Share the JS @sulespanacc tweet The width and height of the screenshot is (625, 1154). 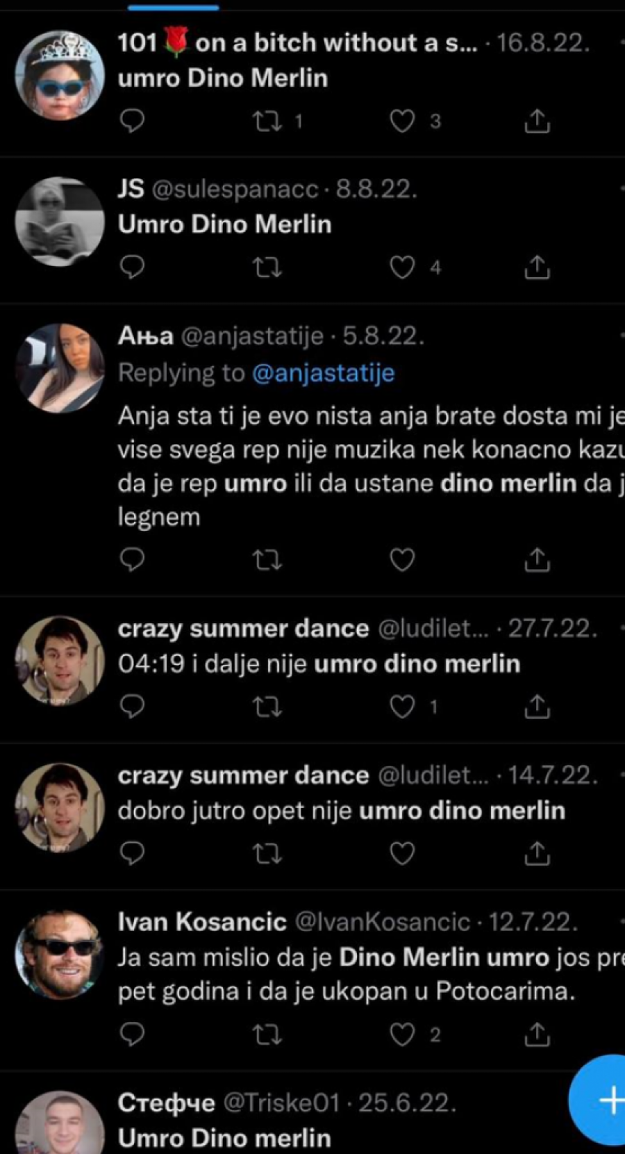tap(537, 267)
